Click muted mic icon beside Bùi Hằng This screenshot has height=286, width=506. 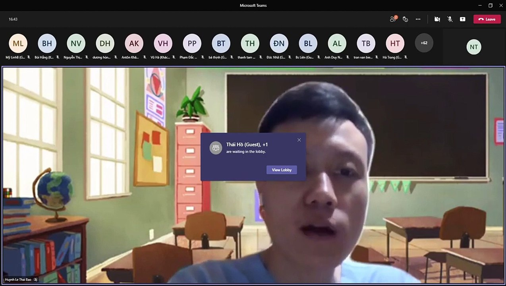pos(58,57)
